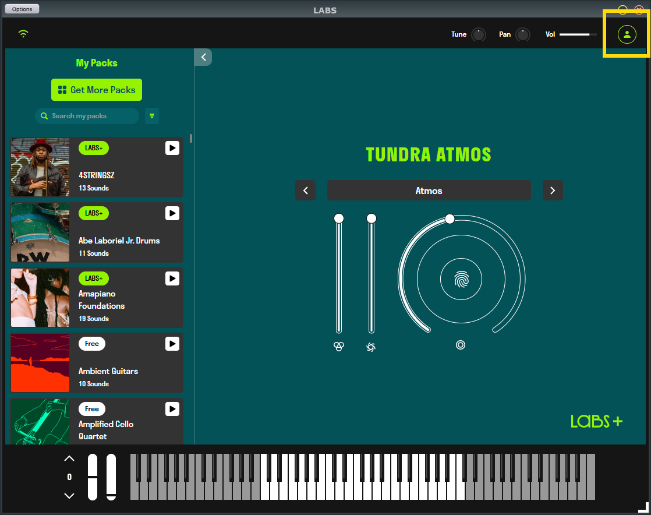Image resolution: width=651 pixels, height=515 pixels.
Task: Click the expression icon below left slider
Action: (339, 347)
